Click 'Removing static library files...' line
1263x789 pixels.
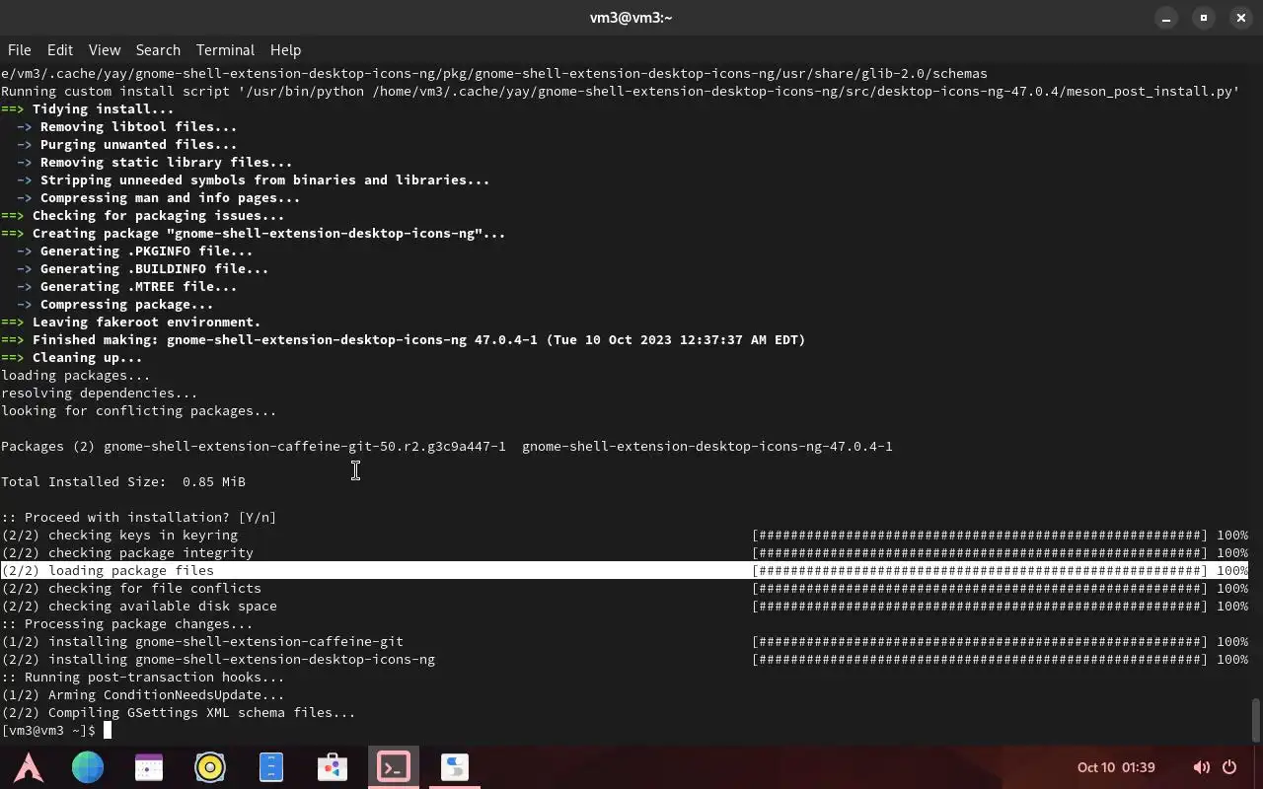click(155, 162)
